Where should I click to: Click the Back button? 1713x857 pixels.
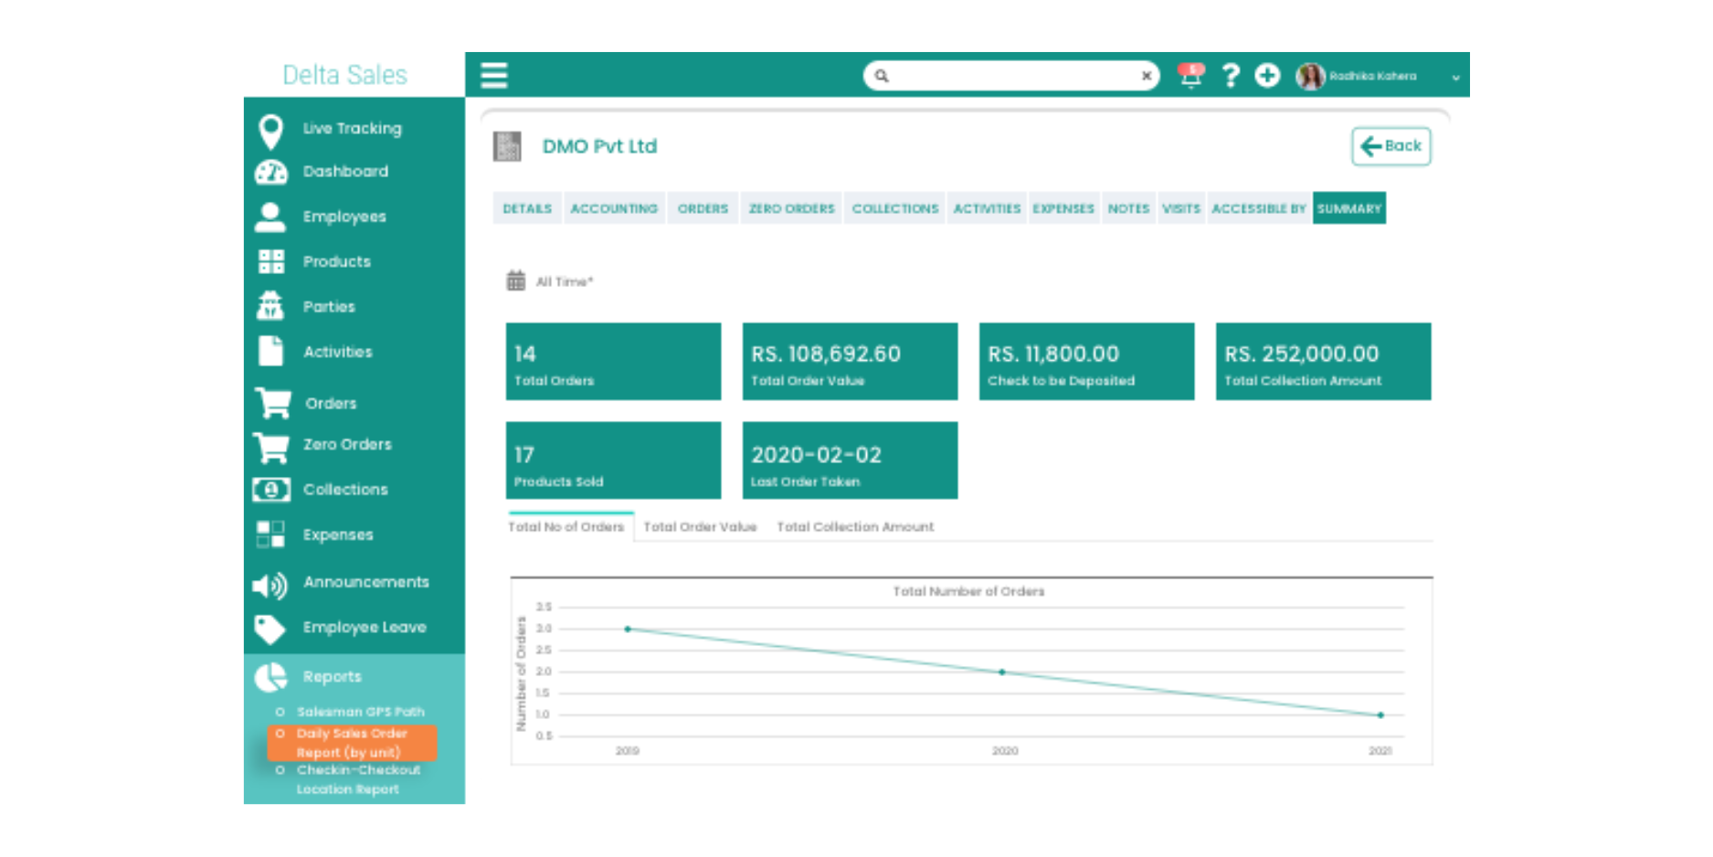pyautogui.click(x=1390, y=146)
